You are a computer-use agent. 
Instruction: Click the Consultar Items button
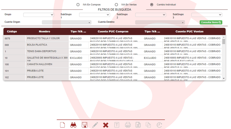(211, 22)
